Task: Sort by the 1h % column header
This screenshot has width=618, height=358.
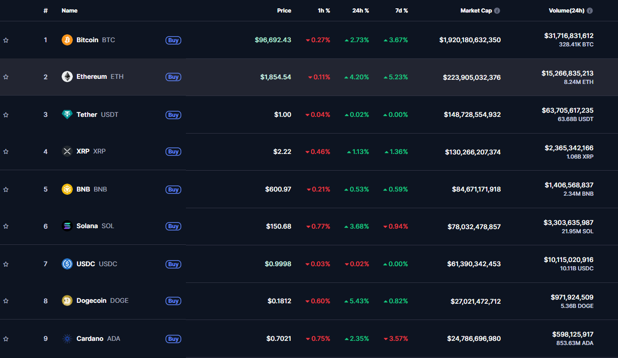Action: pos(324,11)
